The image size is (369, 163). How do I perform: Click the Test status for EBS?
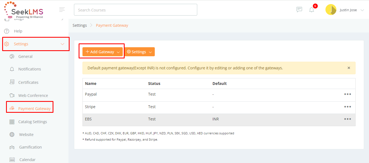152,119
